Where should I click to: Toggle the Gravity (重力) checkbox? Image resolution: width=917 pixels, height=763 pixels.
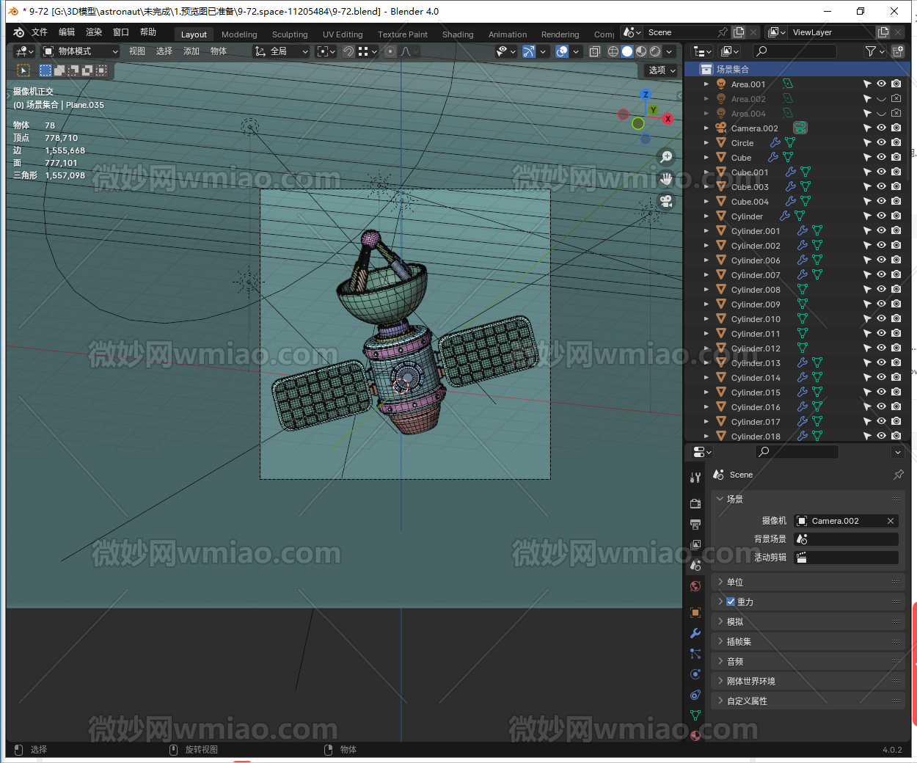[x=731, y=602]
